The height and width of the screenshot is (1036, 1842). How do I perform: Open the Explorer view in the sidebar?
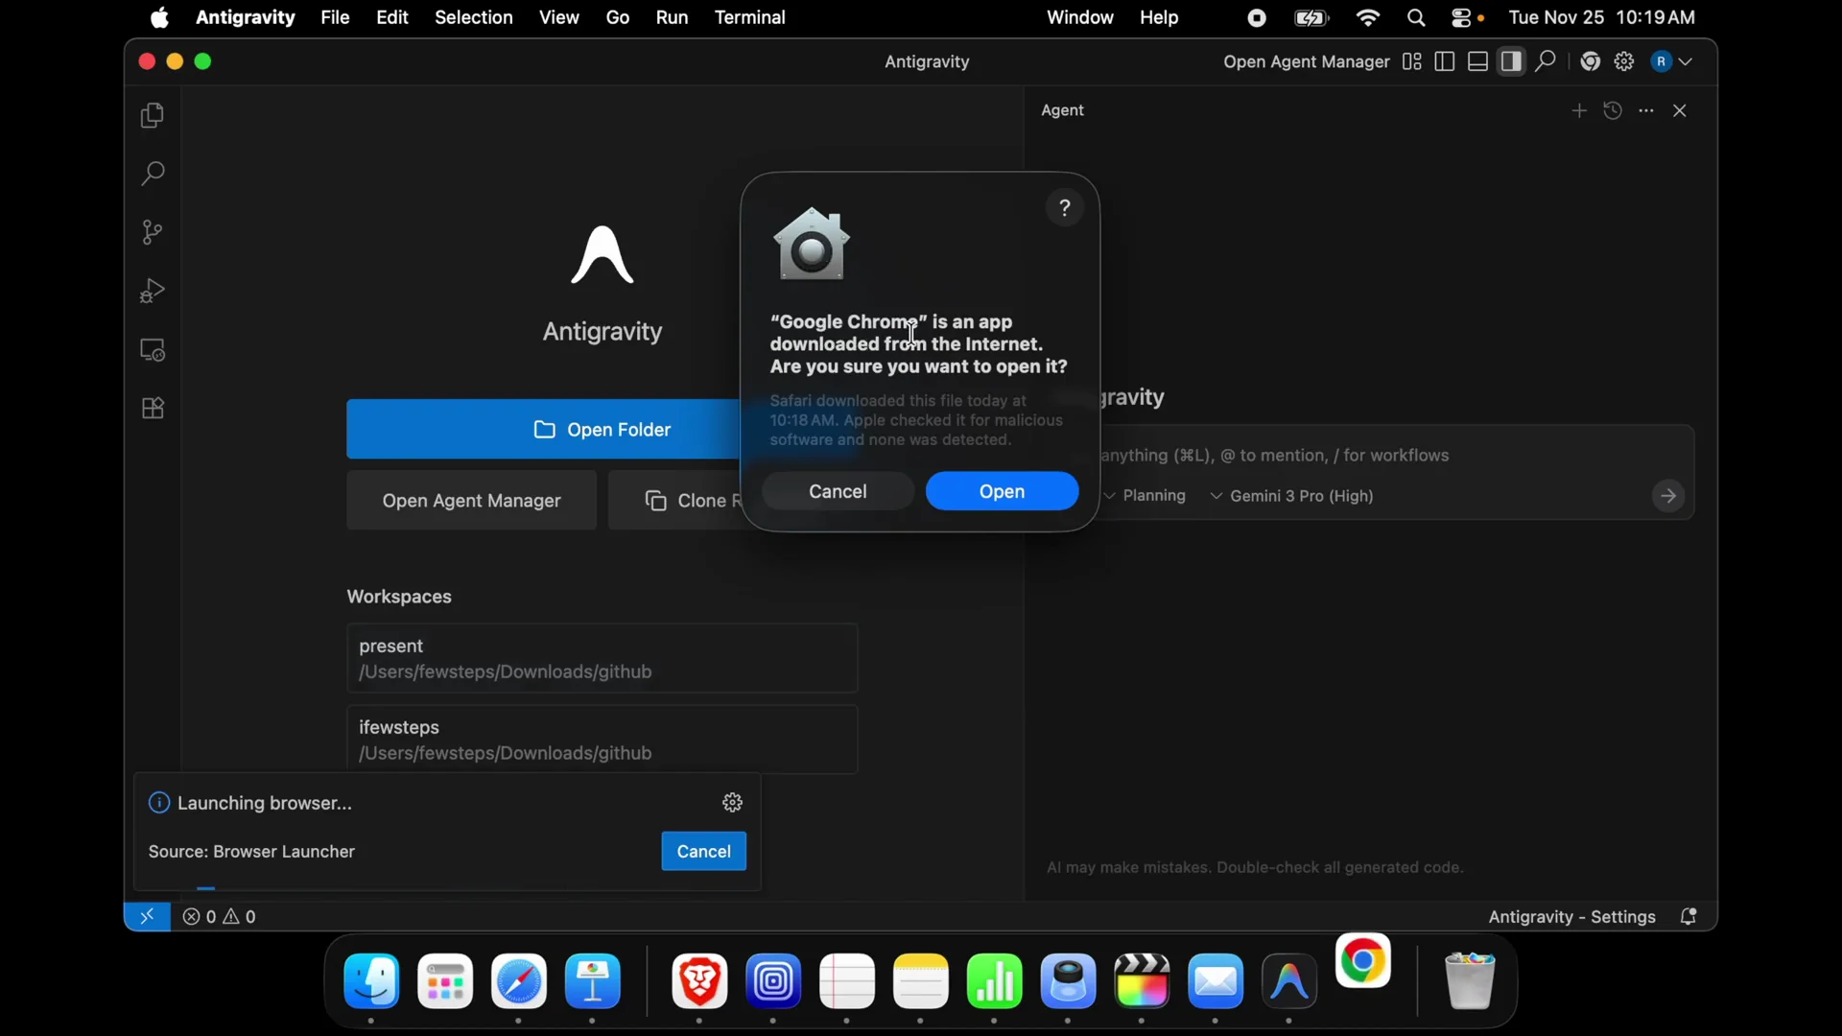152,115
